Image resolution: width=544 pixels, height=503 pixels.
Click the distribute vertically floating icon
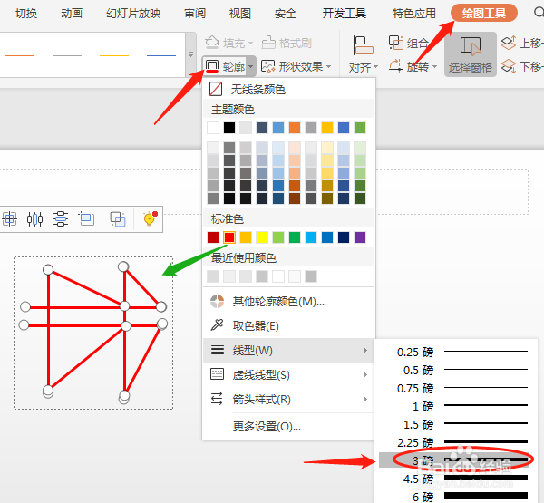tap(61, 219)
